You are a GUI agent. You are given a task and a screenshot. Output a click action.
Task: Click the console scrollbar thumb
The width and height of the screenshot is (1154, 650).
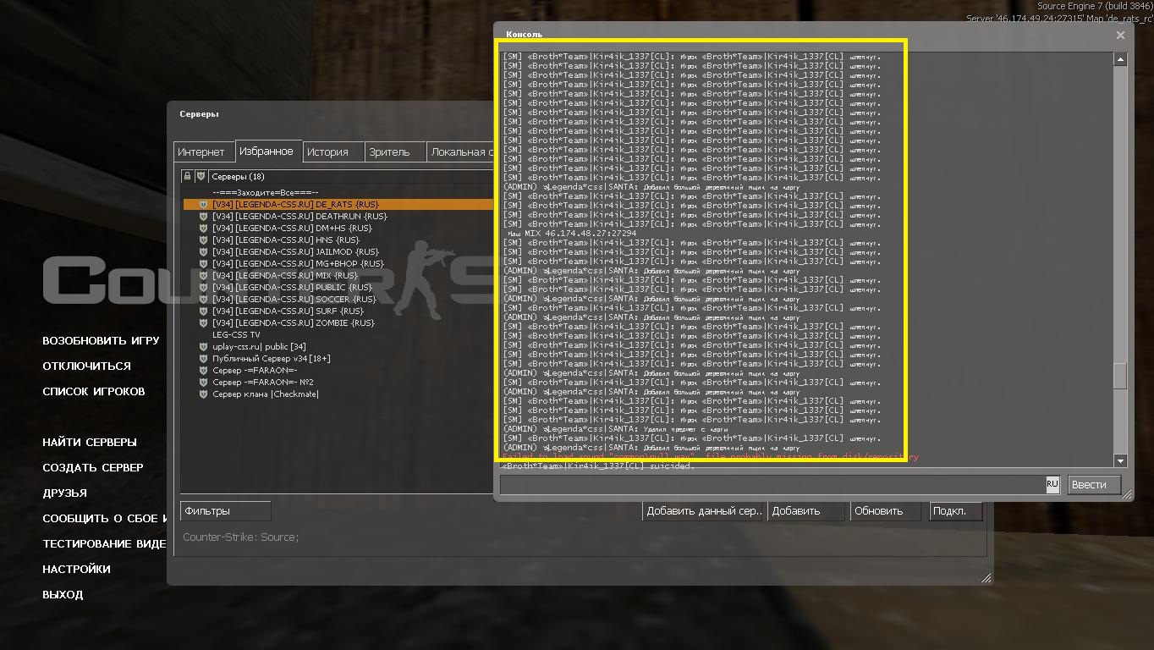1120,376
